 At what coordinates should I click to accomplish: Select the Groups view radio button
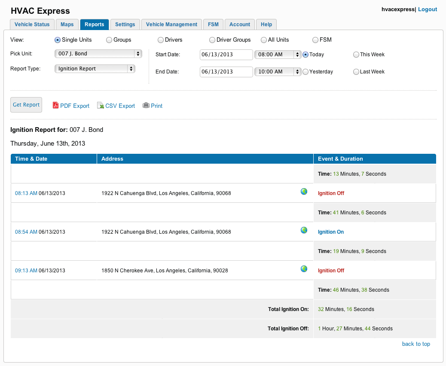pos(109,40)
